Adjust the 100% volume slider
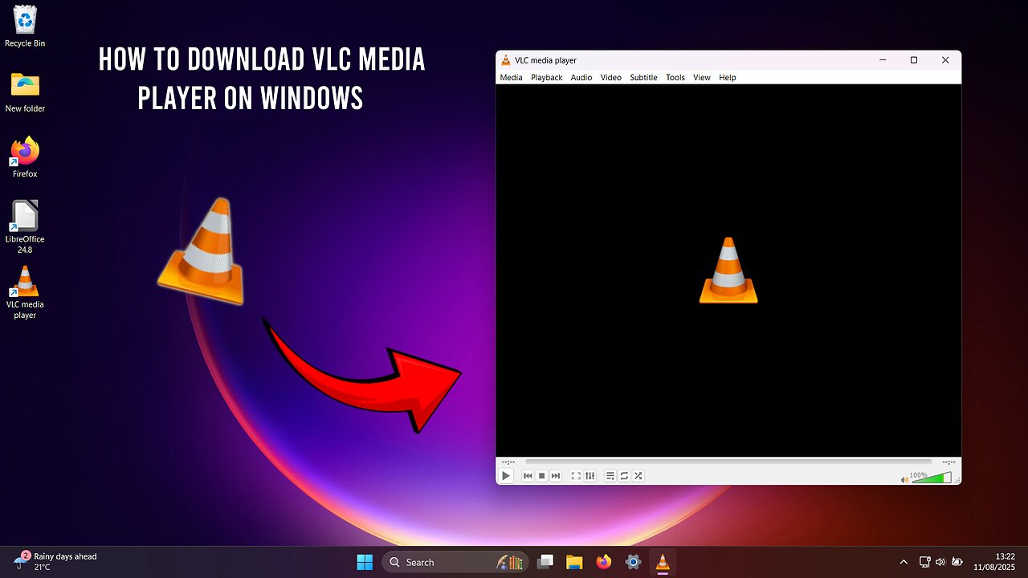 click(932, 478)
